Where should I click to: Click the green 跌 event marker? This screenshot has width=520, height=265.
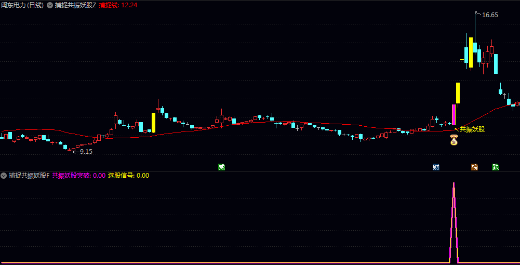[x=496, y=167]
